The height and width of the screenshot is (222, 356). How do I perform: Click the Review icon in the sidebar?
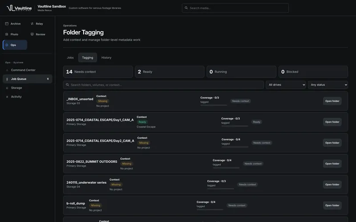tap(32, 34)
